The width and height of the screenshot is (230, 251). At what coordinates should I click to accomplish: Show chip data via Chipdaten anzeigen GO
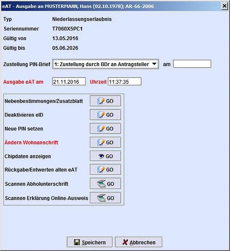(x=105, y=156)
